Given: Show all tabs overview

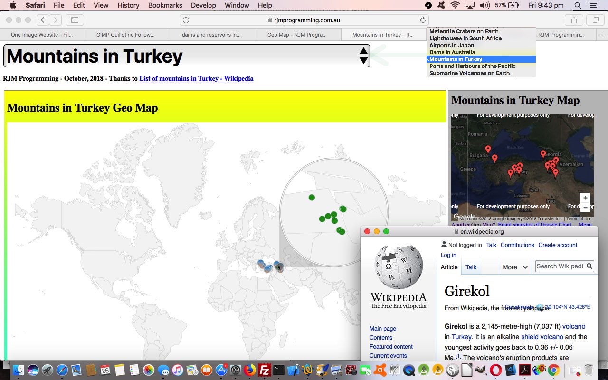Looking at the screenshot, I should pyautogui.click(x=595, y=20).
